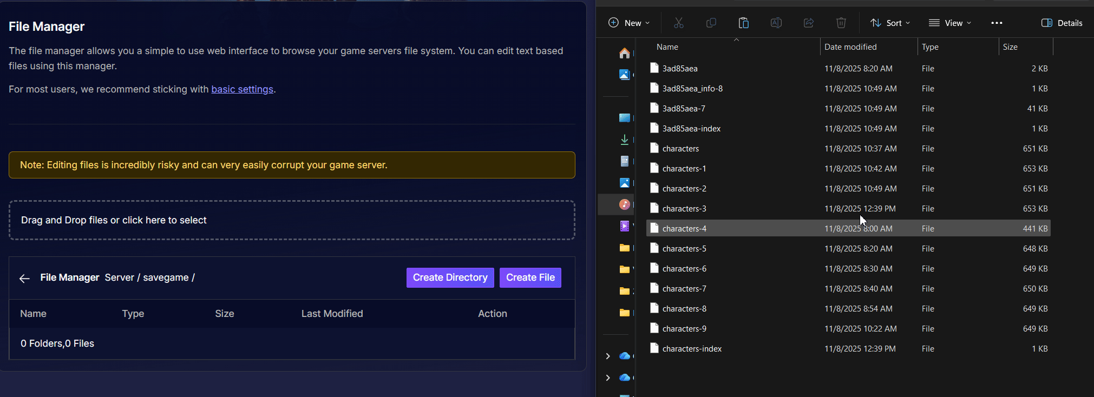The width and height of the screenshot is (1094, 397).
Task: Toggle the Details pane
Action: pyautogui.click(x=1062, y=23)
